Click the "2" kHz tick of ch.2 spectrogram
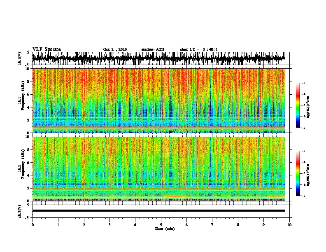The height and width of the screenshot is (252, 326). click(28, 188)
